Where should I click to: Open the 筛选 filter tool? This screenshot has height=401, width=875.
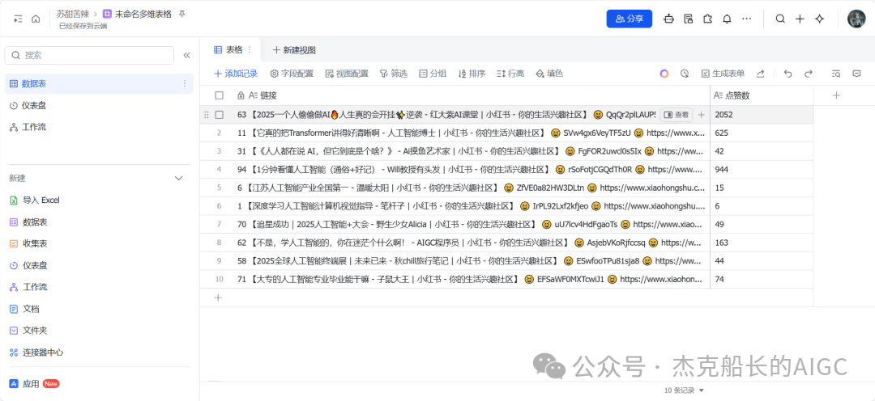point(394,74)
